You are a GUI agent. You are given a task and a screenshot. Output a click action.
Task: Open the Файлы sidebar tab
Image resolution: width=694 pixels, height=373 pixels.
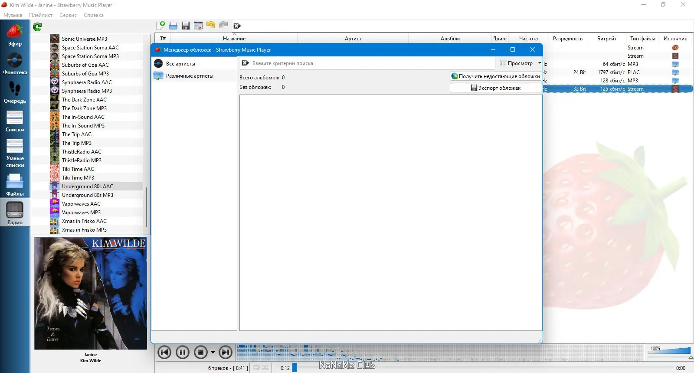[15, 184]
